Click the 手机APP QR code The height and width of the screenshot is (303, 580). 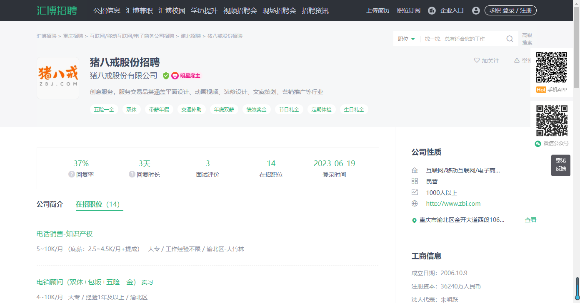[551, 67]
